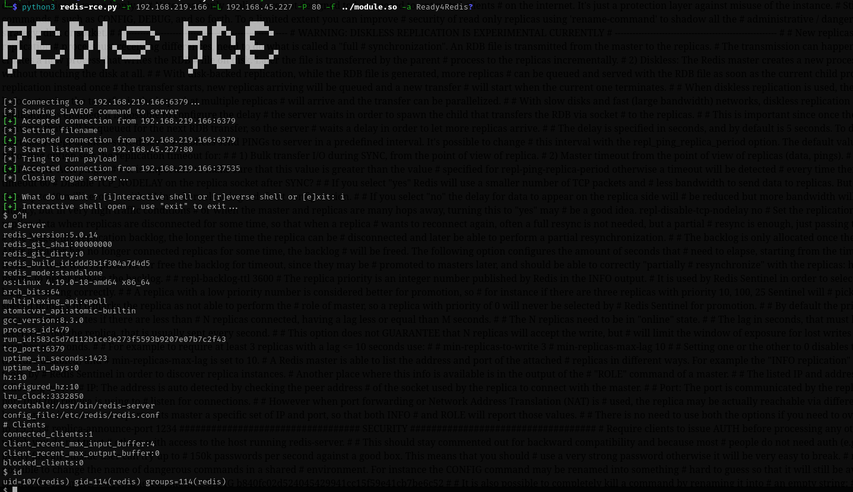Click the executable:/usr/bin/redis-server line
This screenshot has width=853, height=492.
(79, 406)
